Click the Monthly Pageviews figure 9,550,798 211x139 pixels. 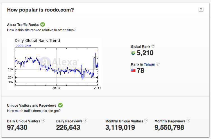169,127
